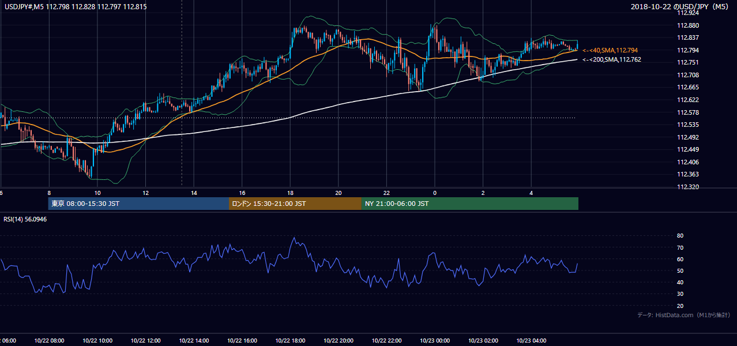Click the データ: HistData.com source credit
The height and width of the screenshot is (346, 737).
(x=684, y=315)
